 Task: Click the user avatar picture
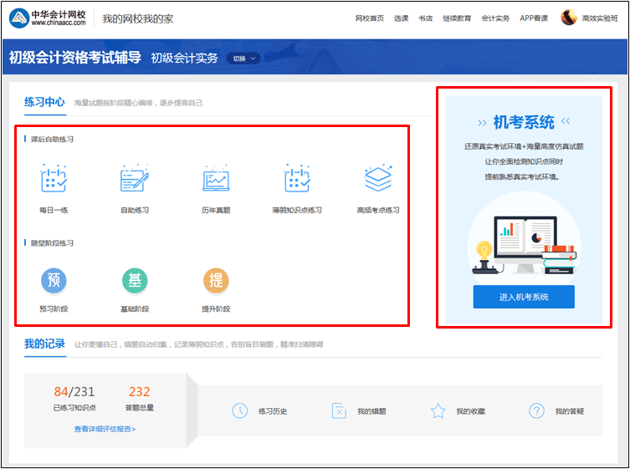pos(569,18)
